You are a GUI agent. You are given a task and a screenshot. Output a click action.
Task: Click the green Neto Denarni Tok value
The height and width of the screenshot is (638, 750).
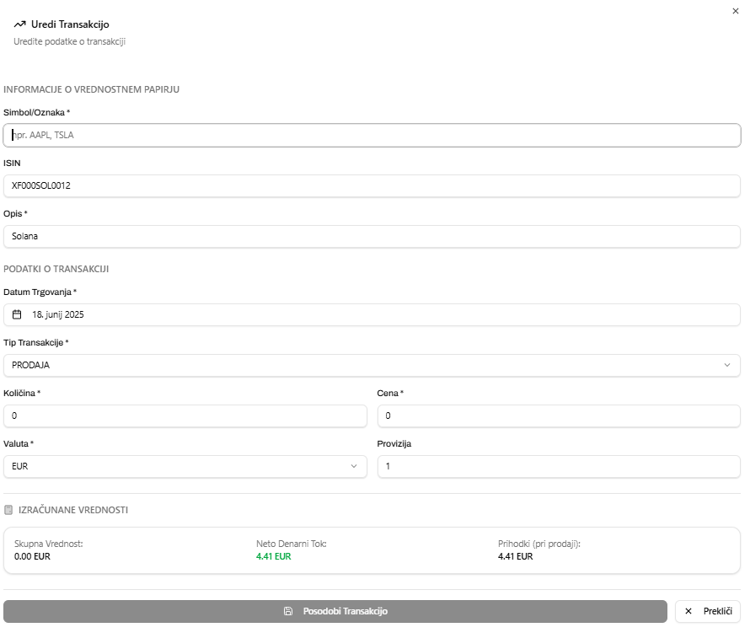click(x=274, y=556)
